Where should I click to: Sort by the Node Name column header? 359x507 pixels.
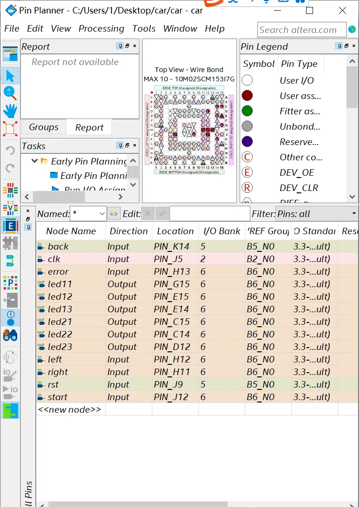point(71,231)
